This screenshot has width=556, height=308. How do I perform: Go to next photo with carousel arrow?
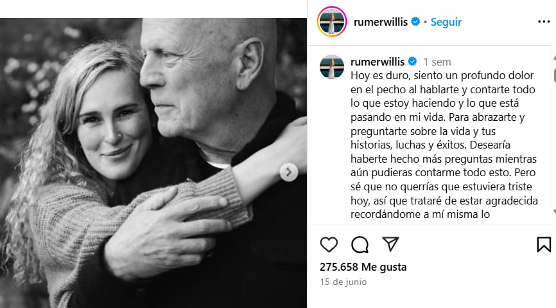(289, 172)
